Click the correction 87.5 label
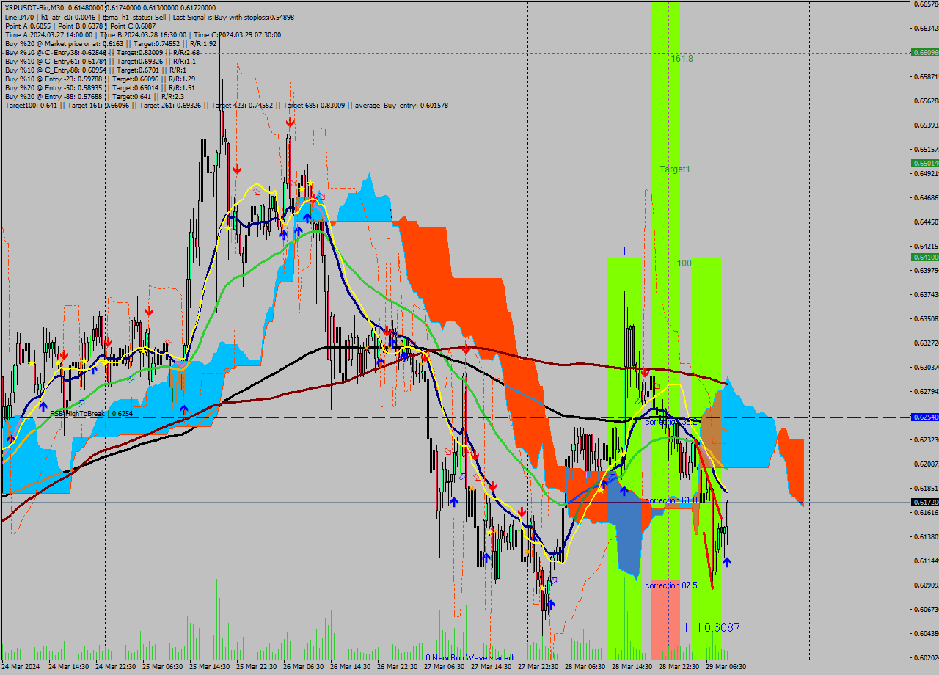939x675 pixels. 671,585
